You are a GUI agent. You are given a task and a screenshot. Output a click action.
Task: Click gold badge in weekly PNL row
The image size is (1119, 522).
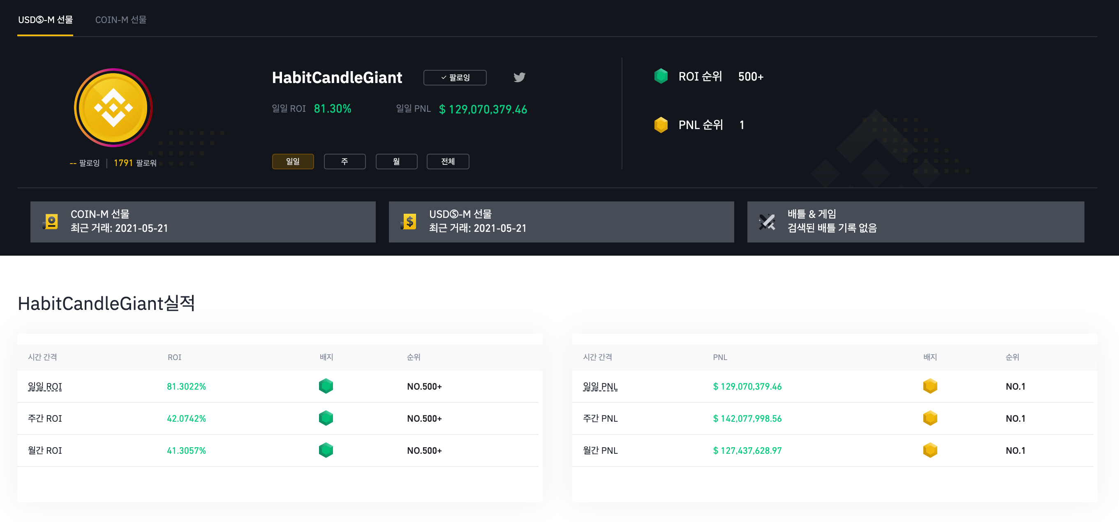(x=929, y=418)
